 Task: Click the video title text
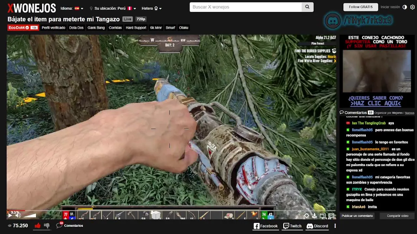coord(64,19)
